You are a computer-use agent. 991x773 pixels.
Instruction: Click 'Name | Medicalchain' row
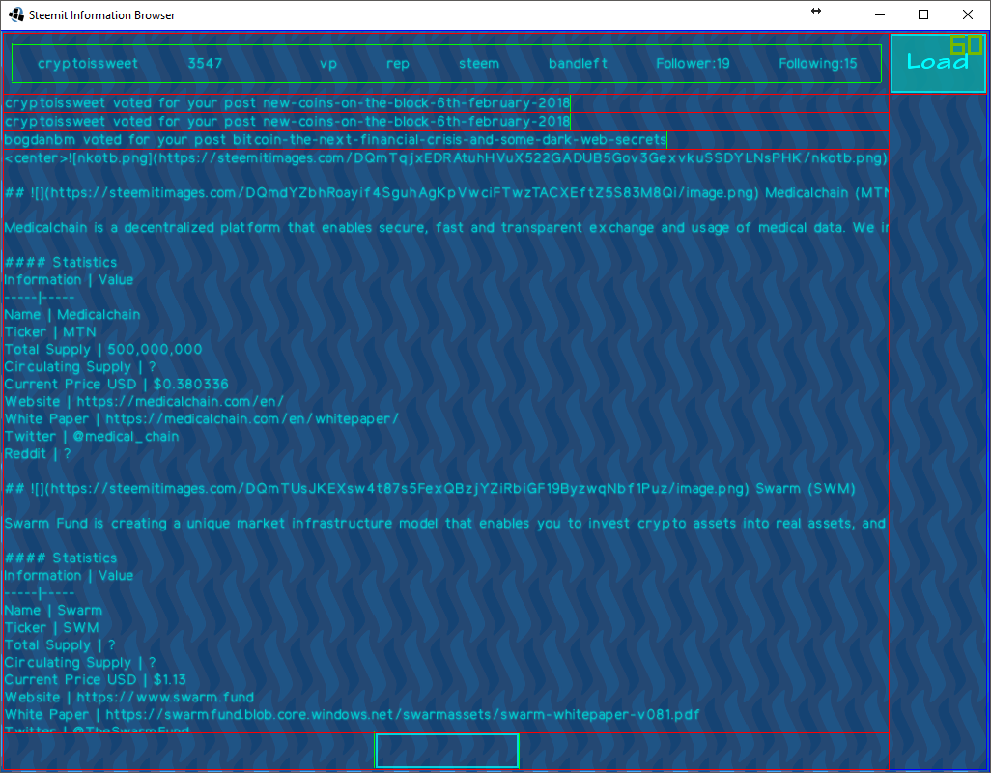click(x=72, y=315)
